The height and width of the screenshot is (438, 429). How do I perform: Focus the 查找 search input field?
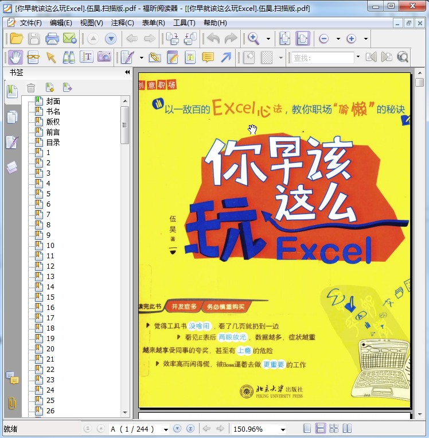click(x=323, y=57)
